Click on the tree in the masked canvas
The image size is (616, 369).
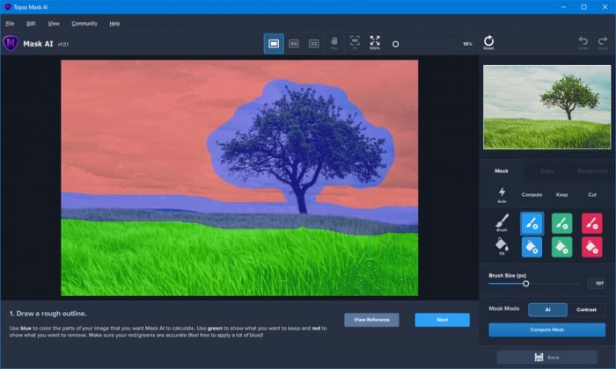[x=301, y=149]
